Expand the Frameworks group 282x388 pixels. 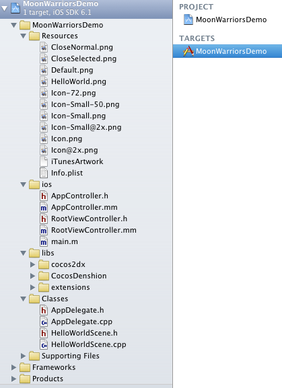(14, 367)
